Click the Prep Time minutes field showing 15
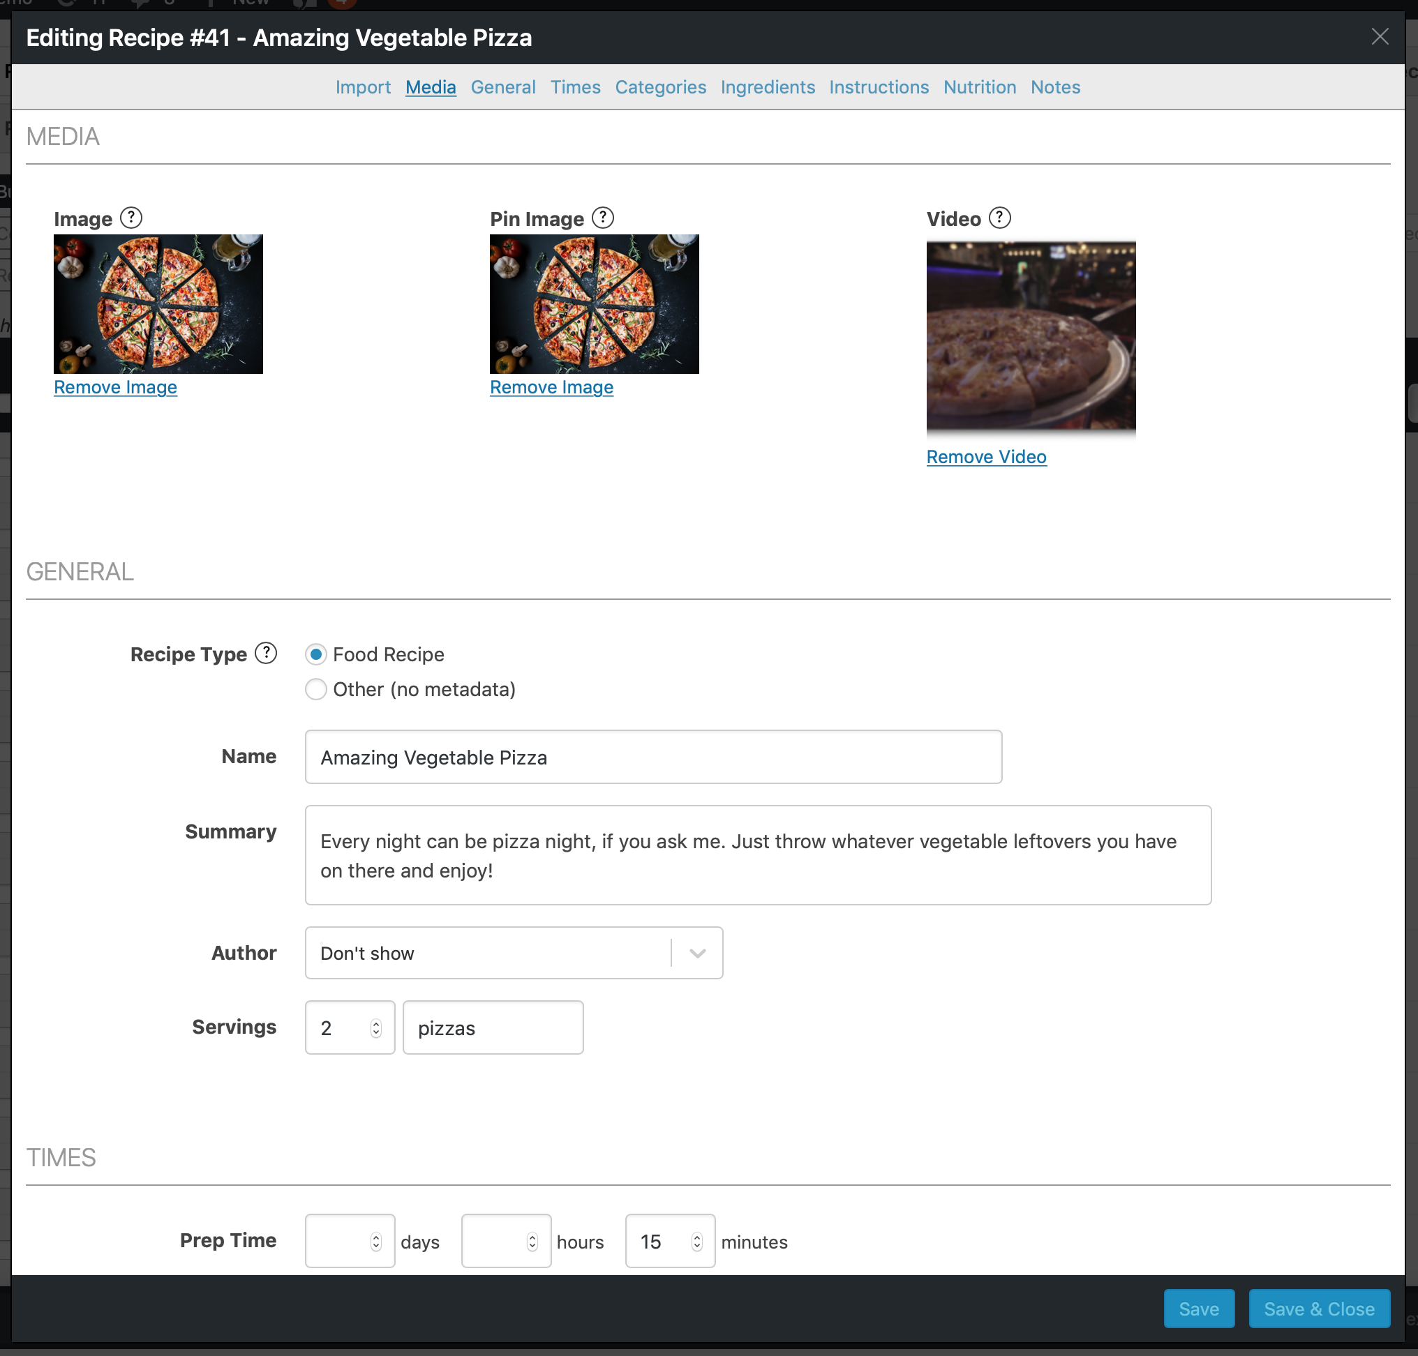 click(670, 1241)
